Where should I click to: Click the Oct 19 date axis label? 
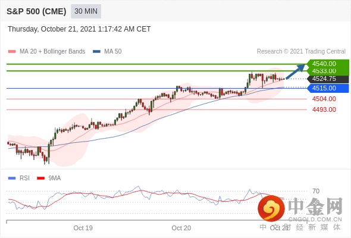83,228
